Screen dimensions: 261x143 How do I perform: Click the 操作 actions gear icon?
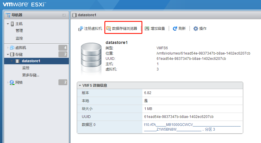(x=195, y=29)
